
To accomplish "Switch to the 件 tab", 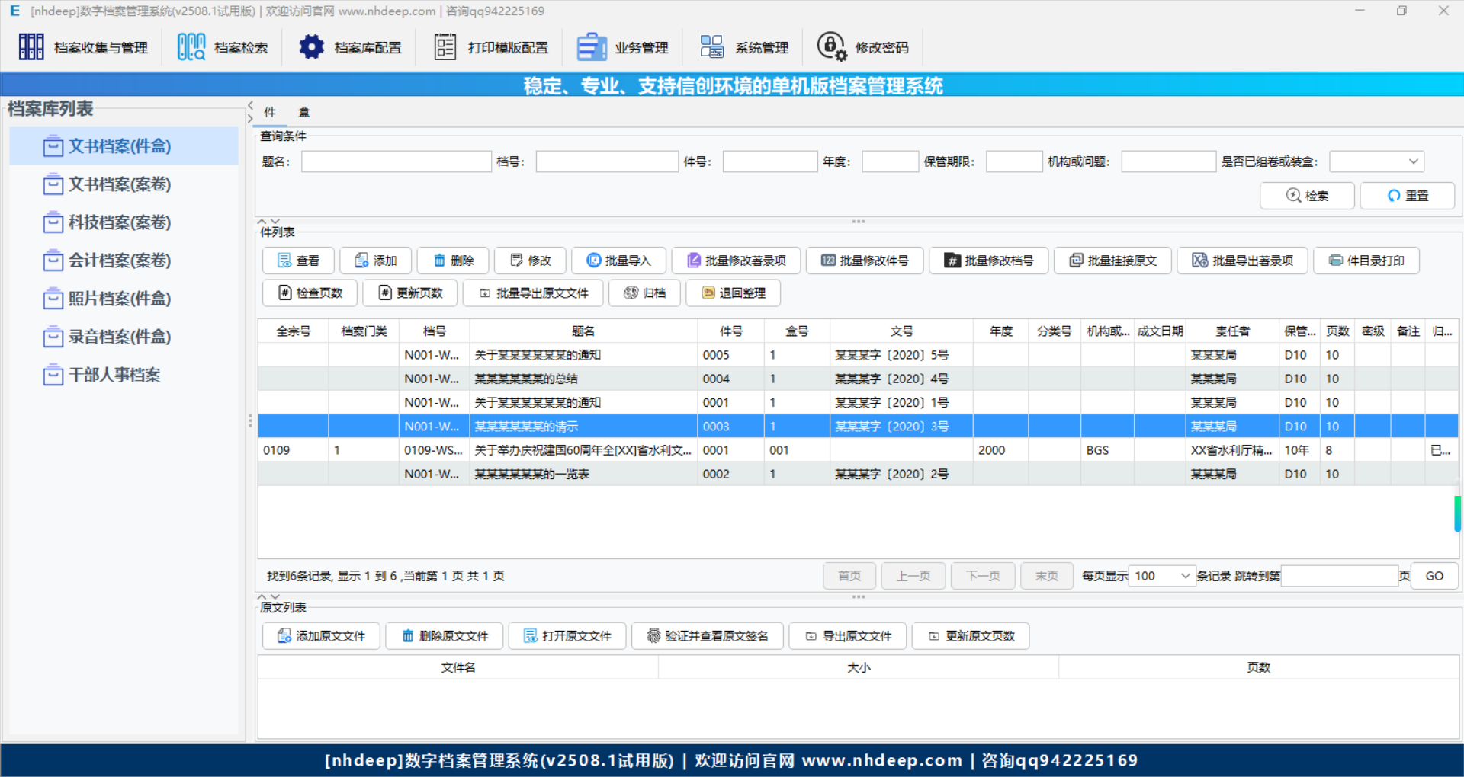I will pos(268,111).
